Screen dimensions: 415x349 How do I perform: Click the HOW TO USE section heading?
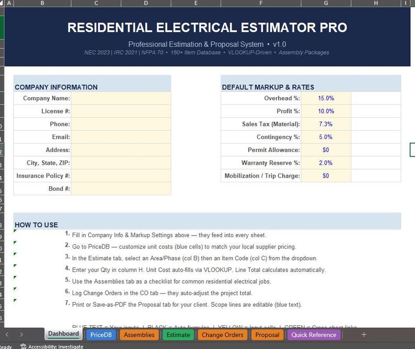point(36,225)
